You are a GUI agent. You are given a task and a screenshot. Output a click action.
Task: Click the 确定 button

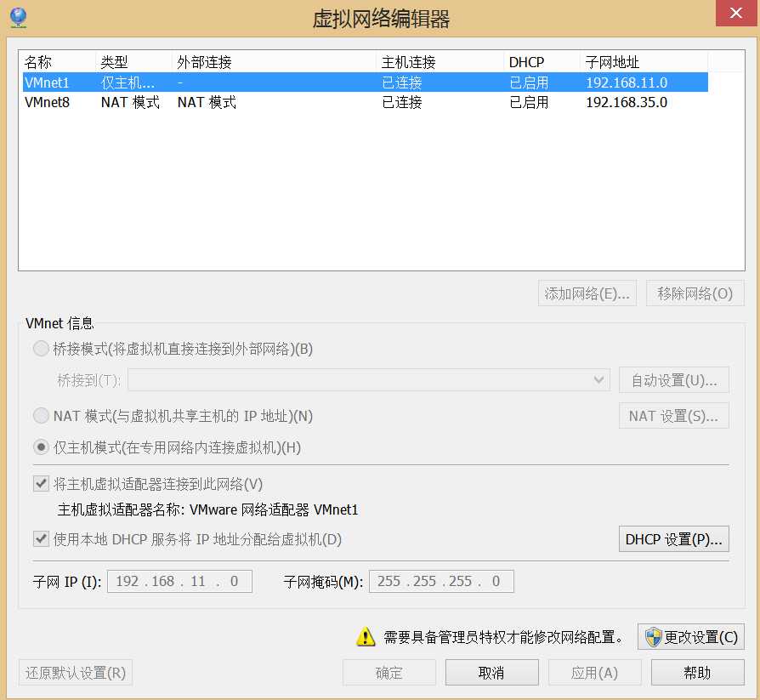(x=389, y=672)
